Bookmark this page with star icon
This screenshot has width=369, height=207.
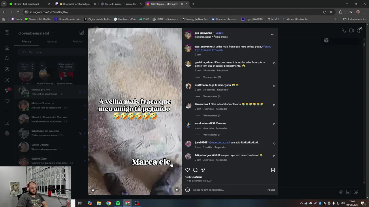tap(331, 12)
